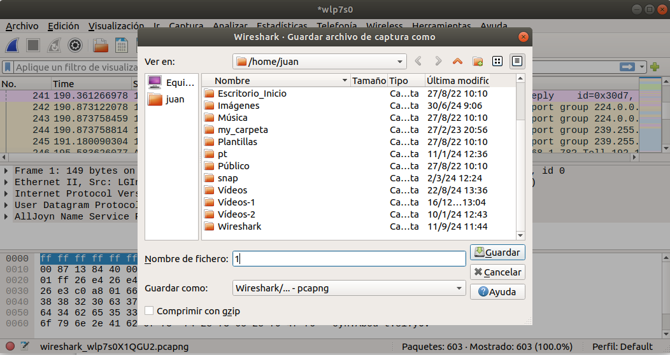This screenshot has height=355, width=670.
Task: Open the display filter history dropdown
Action: coord(642,67)
